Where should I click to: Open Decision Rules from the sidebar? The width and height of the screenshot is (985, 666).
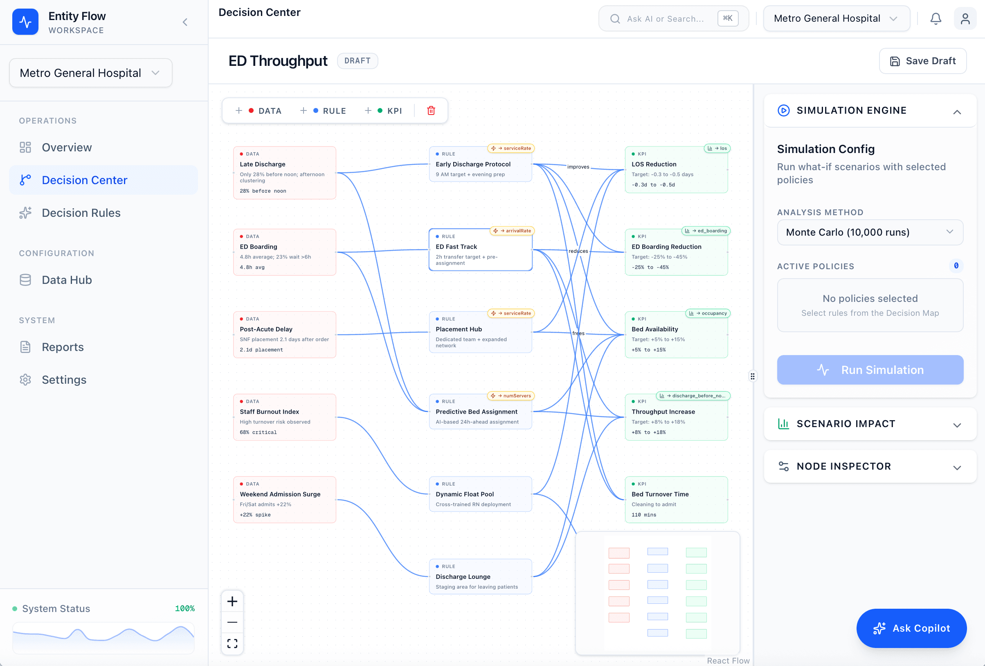(81, 213)
